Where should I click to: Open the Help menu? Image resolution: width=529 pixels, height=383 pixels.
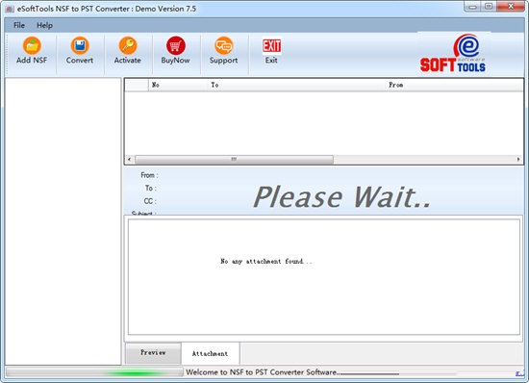coord(44,25)
